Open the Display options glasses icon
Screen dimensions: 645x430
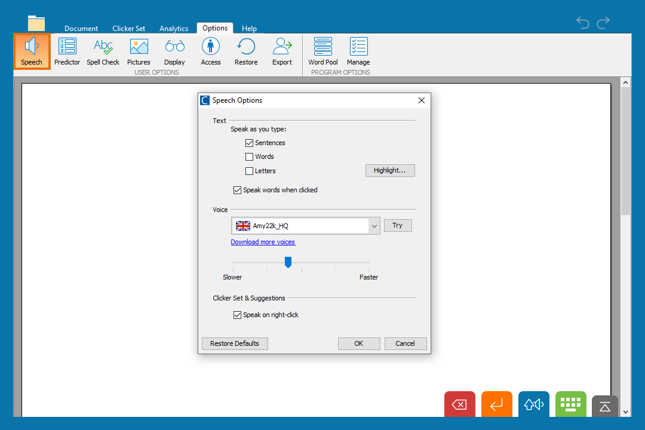pyautogui.click(x=174, y=51)
